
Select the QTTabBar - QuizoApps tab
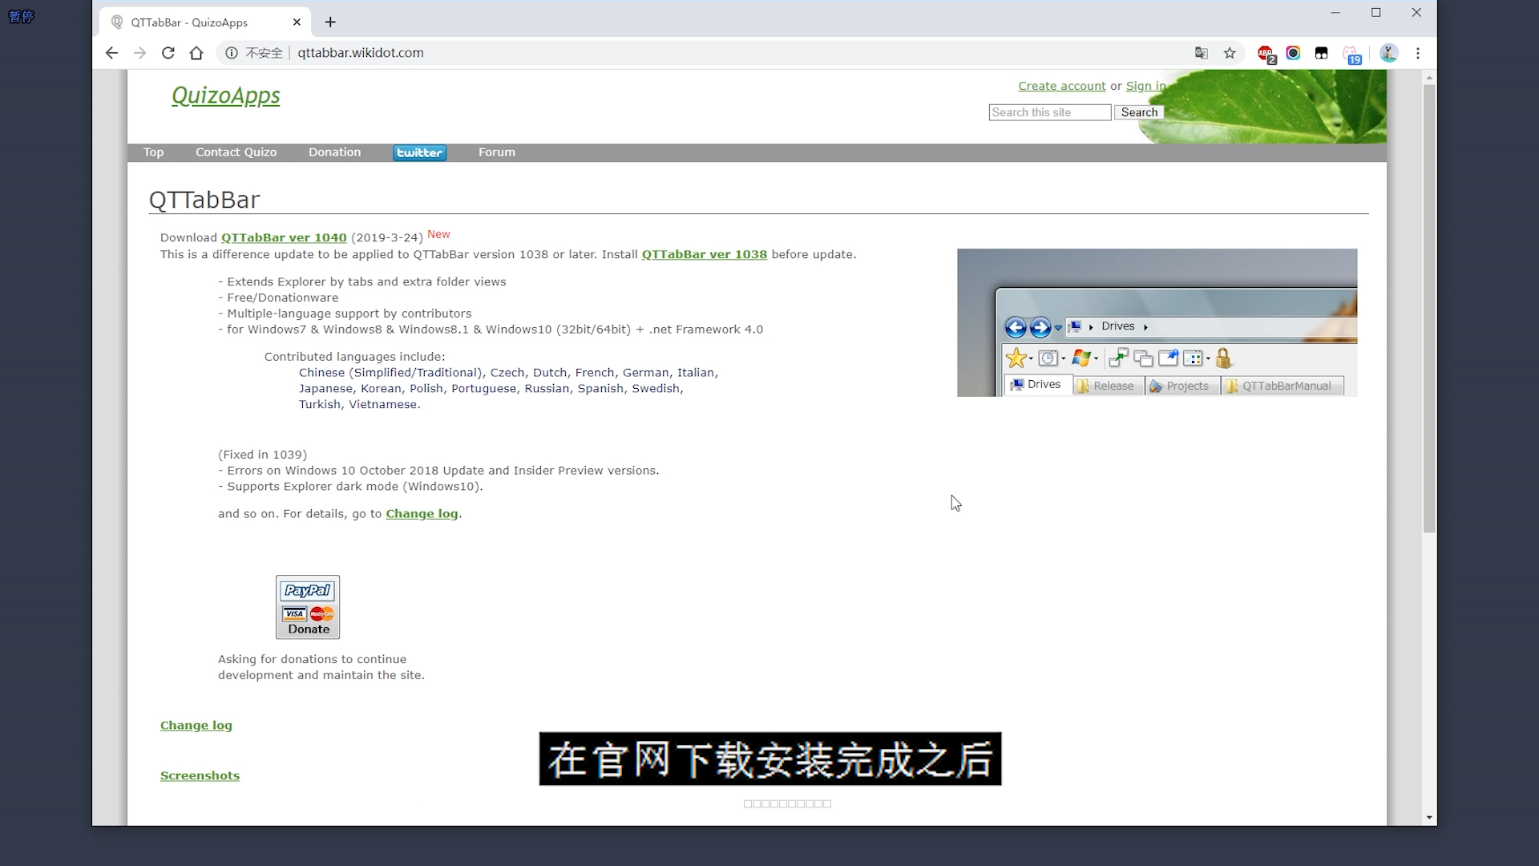point(204,22)
